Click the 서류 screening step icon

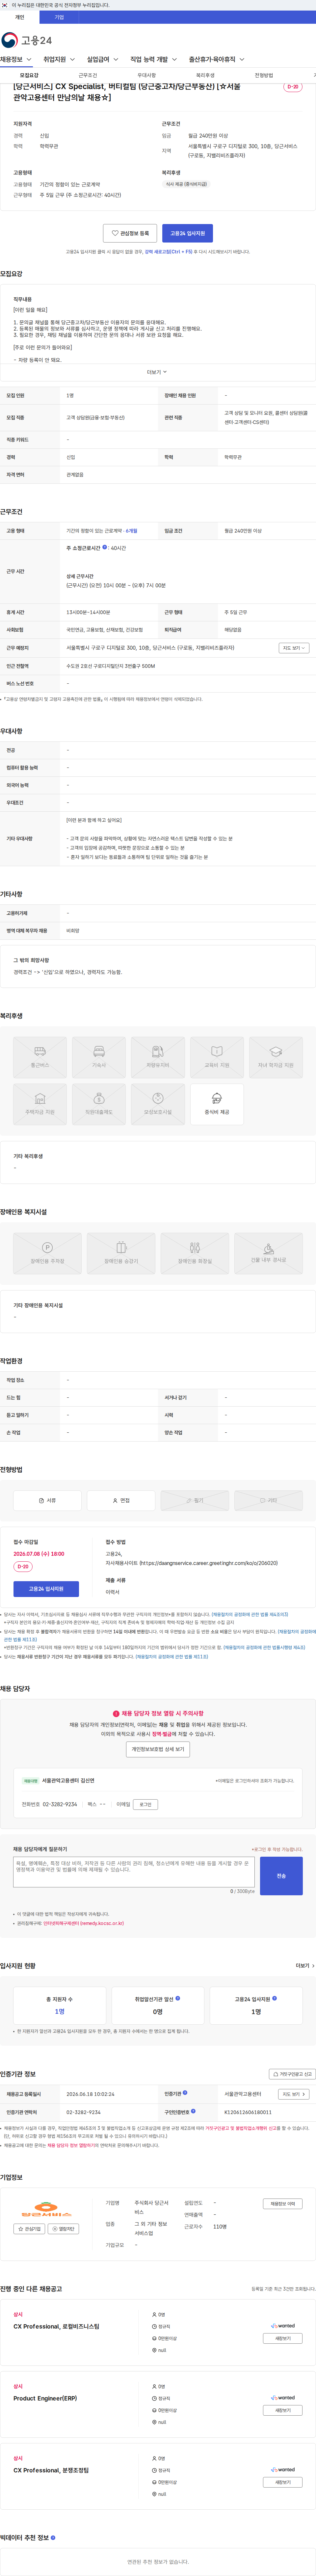(x=47, y=1500)
